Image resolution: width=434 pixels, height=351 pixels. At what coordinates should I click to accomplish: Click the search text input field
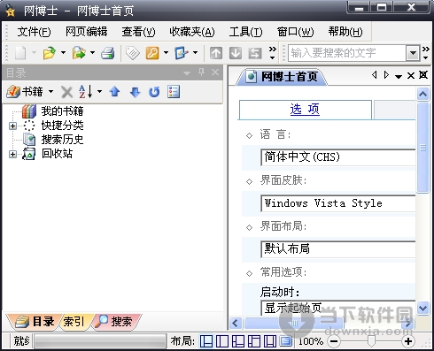point(347,53)
